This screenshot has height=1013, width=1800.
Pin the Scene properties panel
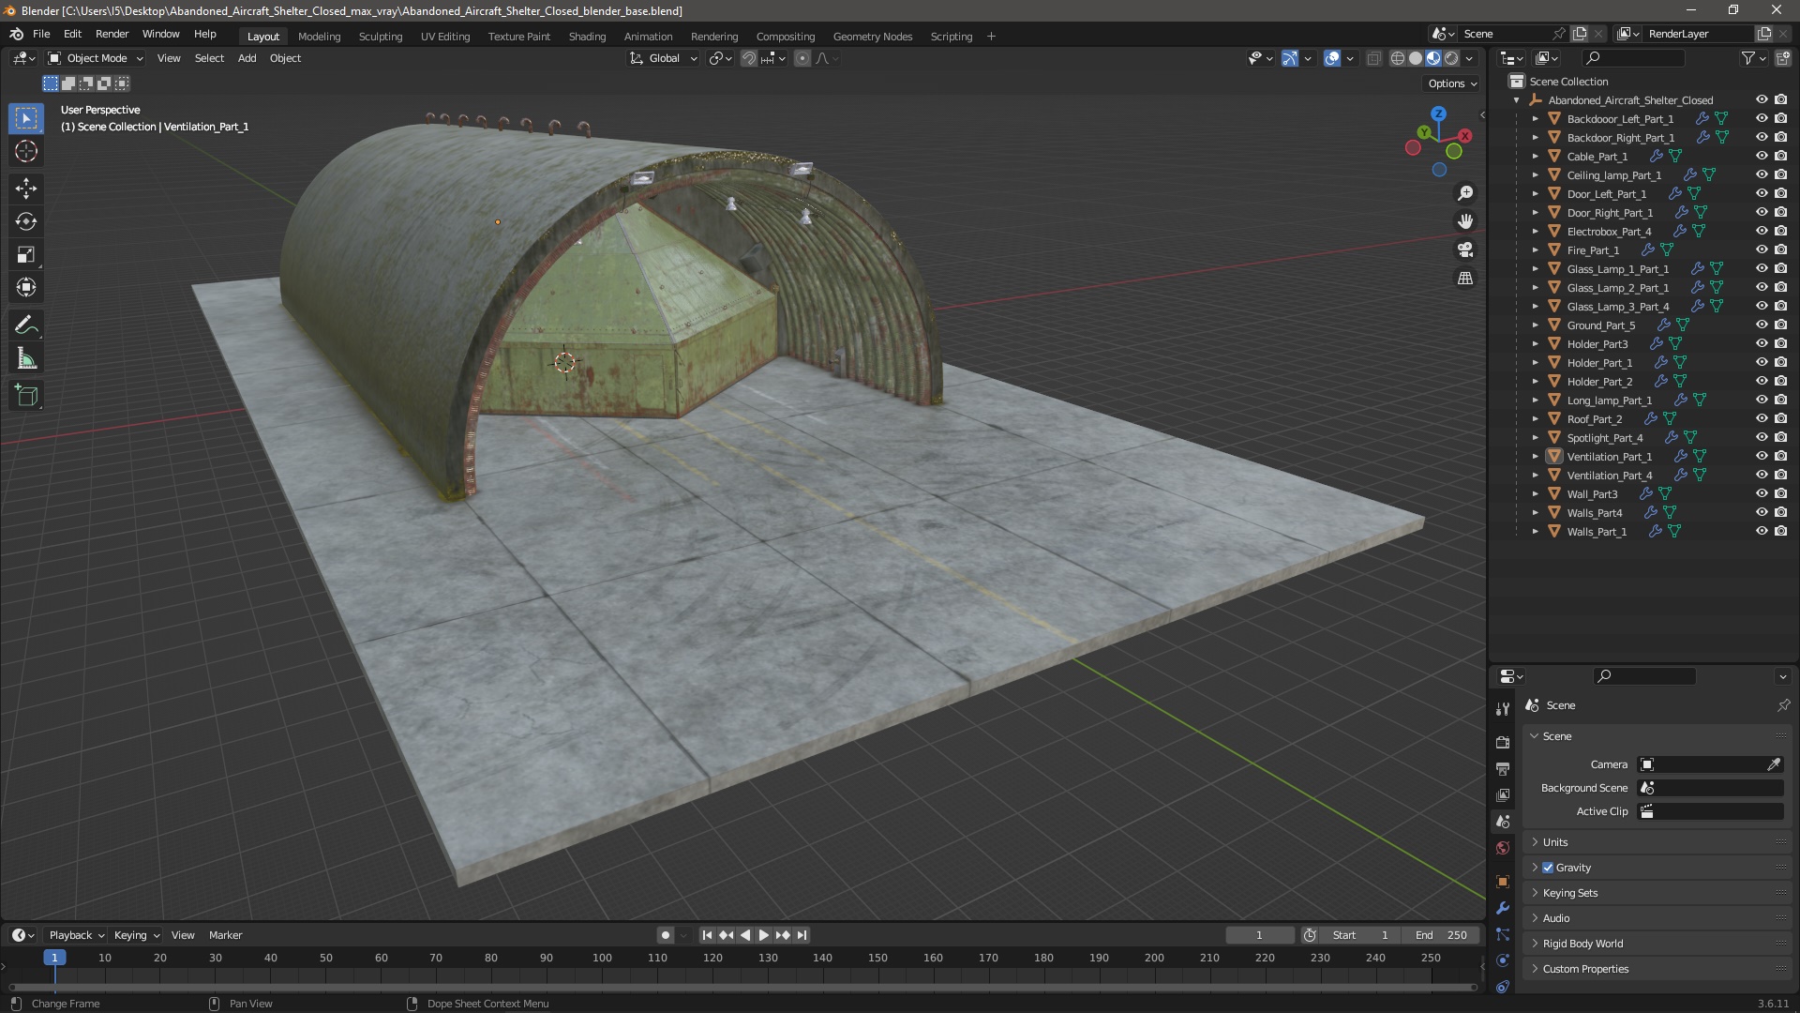click(1783, 705)
